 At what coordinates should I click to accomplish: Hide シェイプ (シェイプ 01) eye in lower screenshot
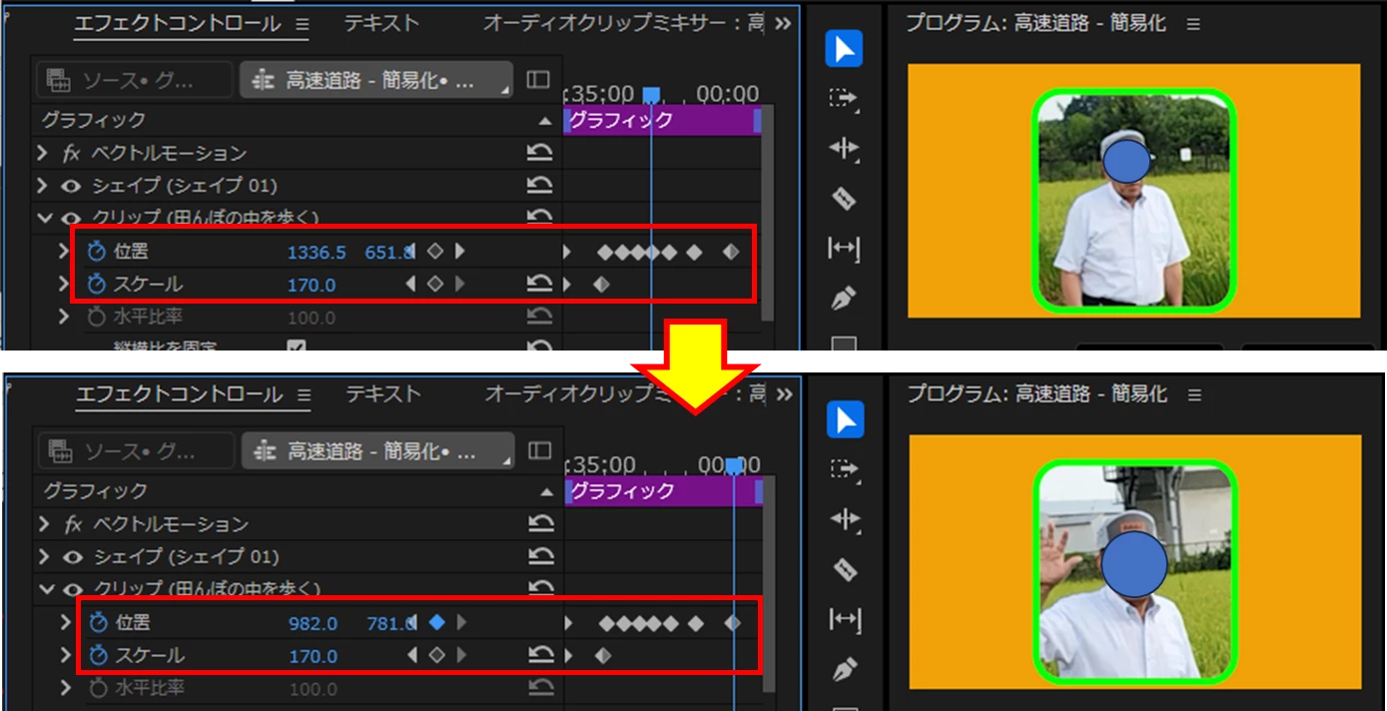72,556
